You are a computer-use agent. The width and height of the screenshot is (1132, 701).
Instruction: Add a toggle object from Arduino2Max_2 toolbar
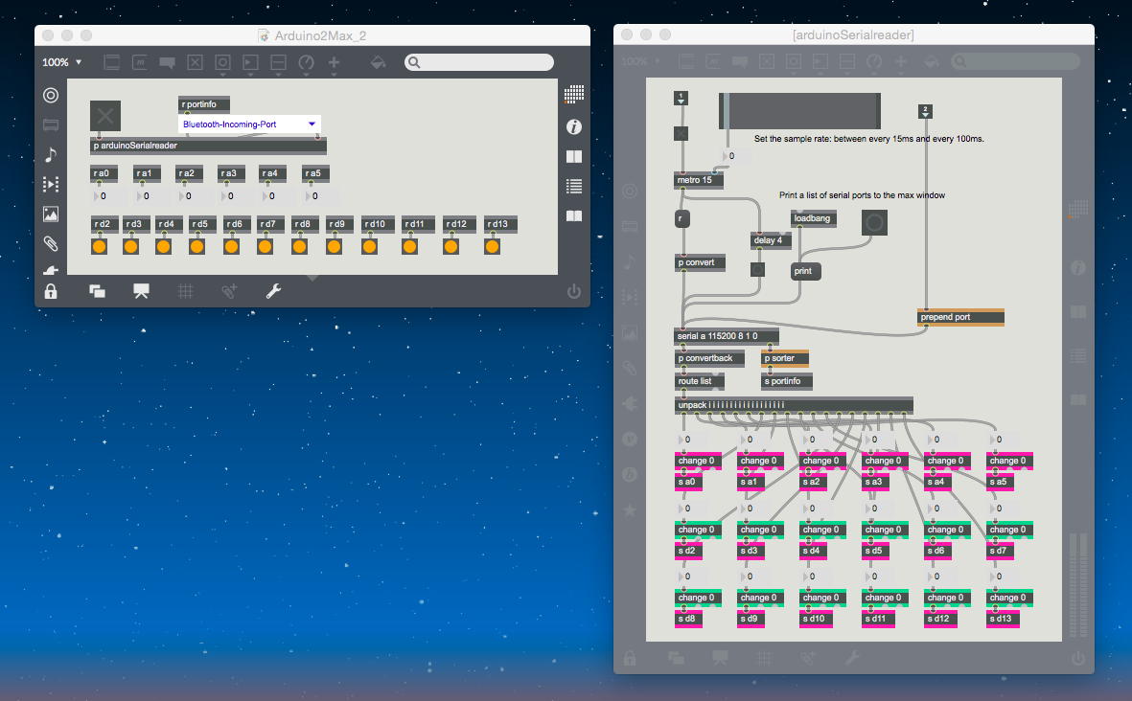coord(195,63)
